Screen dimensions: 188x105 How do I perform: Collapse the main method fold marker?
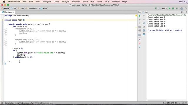tap(4, 24)
